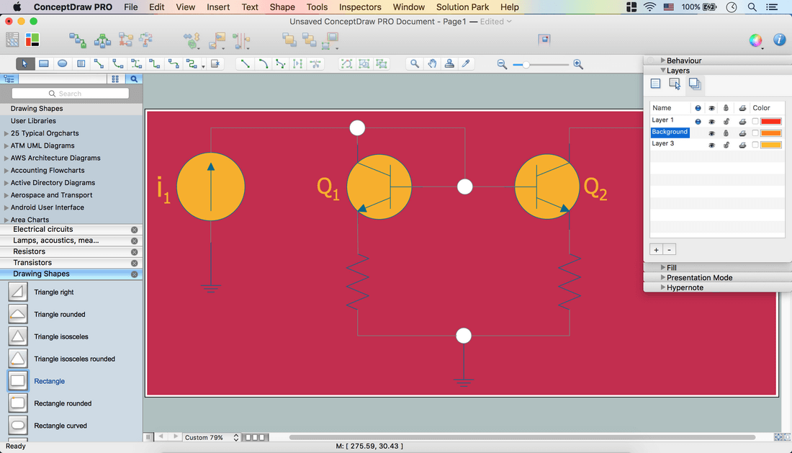Image resolution: width=792 pixels, height=453 pixels.
Task: Select the arrow pointer tool
Action: click(25, 64)
